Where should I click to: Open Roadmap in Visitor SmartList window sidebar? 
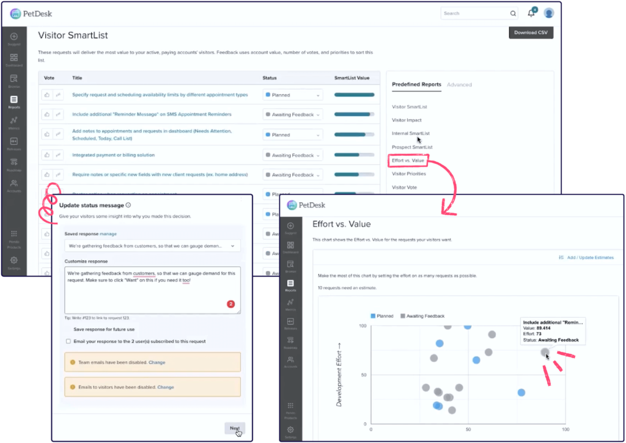[14, 164]
